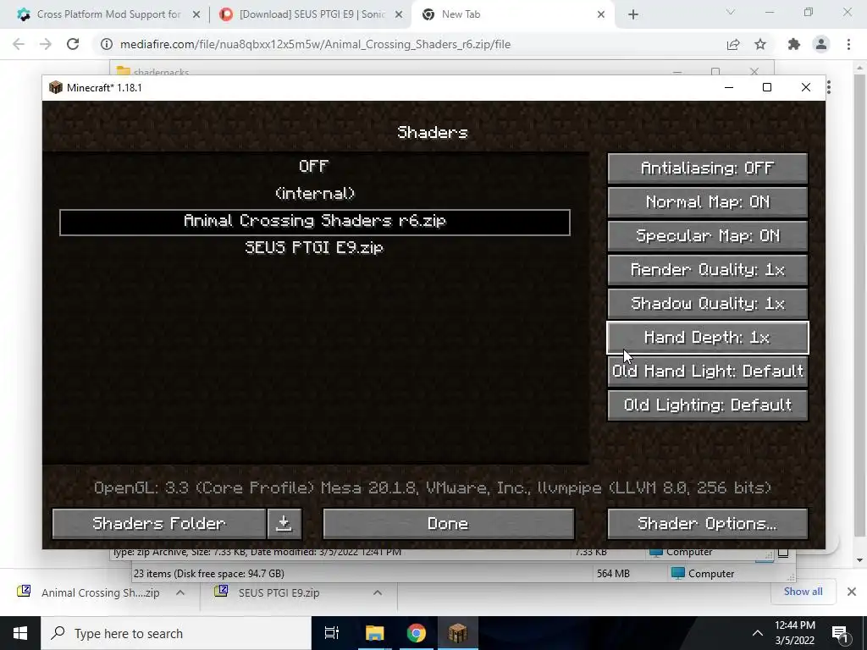Open Chrome's three-dot menu
Viewport: 867px width, 650px height.
click(x=848, y=44)
